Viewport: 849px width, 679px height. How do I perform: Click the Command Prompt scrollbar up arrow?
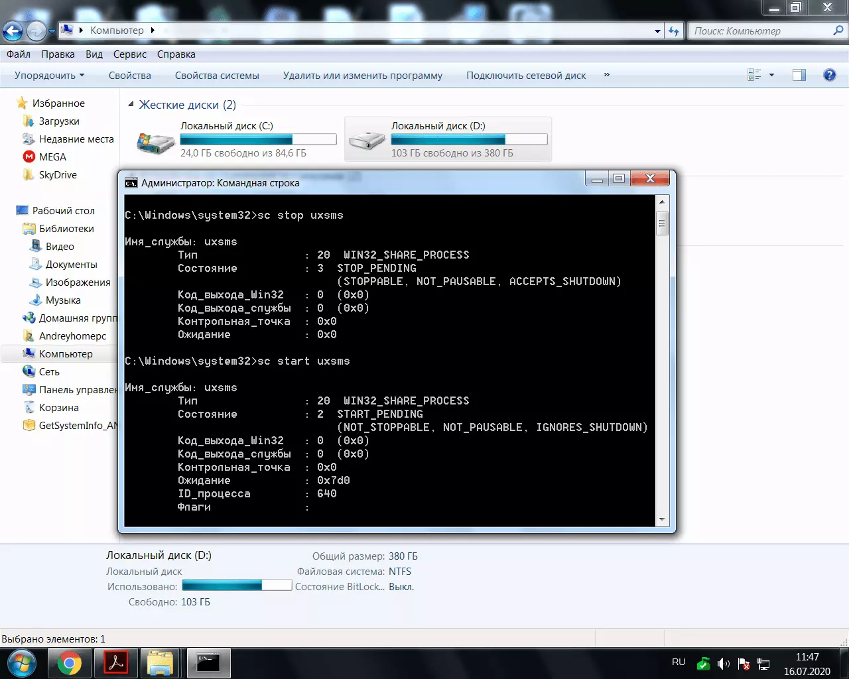click(x=662, y=202)
